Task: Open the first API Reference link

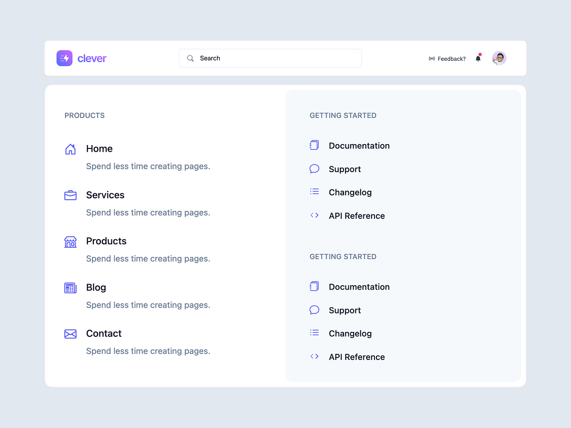Action: click(x=357, y=216)
